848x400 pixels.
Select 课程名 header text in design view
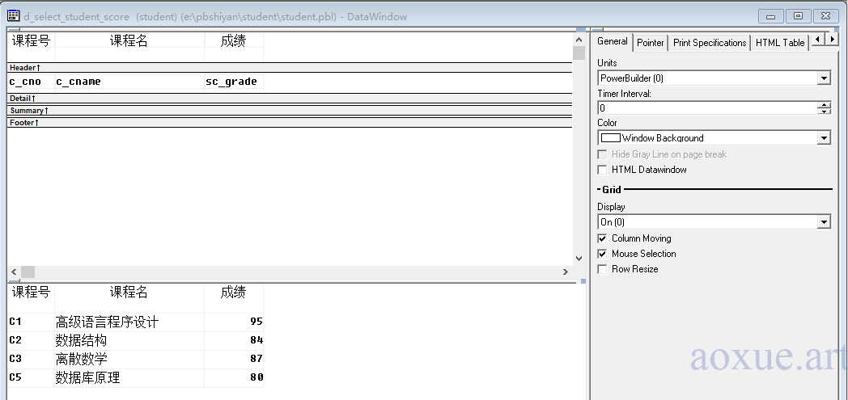pyautogui.click(x=129, y=40)
